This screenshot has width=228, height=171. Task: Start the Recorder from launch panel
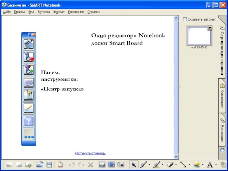(28, 57)
